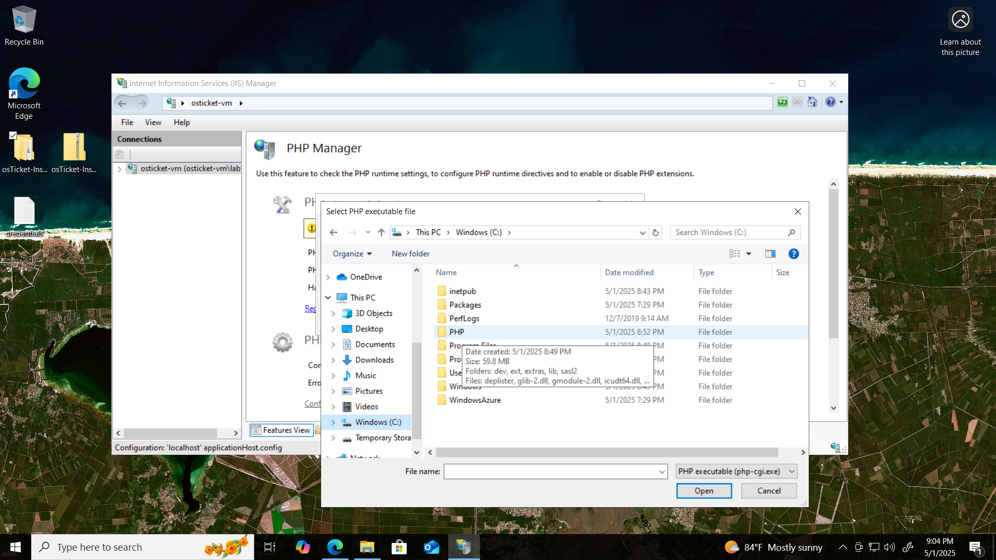Click the Up one level arrow in dialog
This screenshot has width=996, height=560.
point(381,232)
